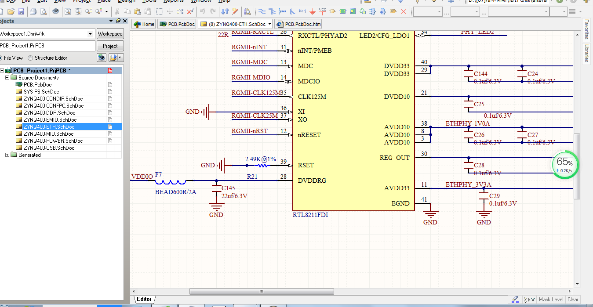Place a wire tool
Image resolution: width=593 pixels, height=307 pixels.
[262, 12]
